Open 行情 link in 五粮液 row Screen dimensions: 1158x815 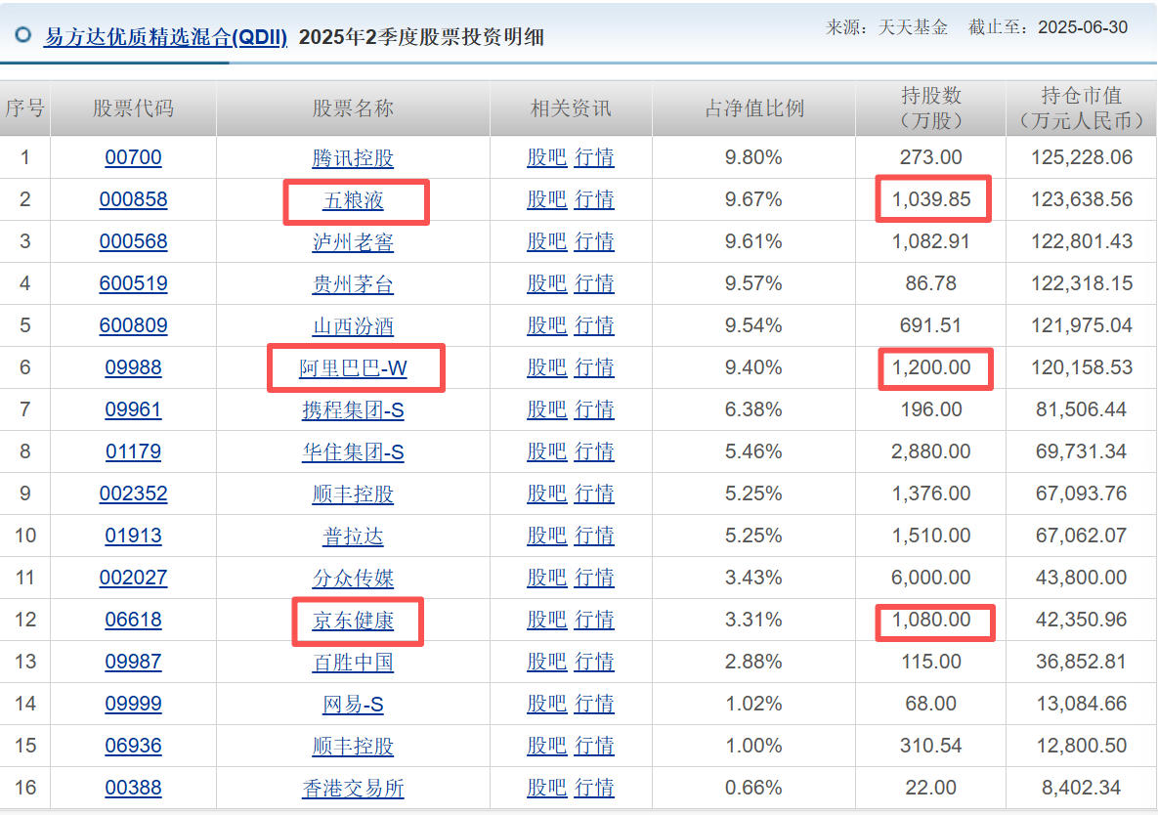[594, 199]
